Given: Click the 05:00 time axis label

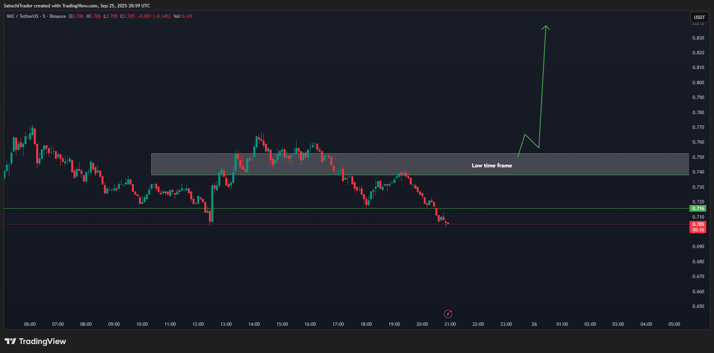Looking at the screenshot, I should tap(674, 324).
